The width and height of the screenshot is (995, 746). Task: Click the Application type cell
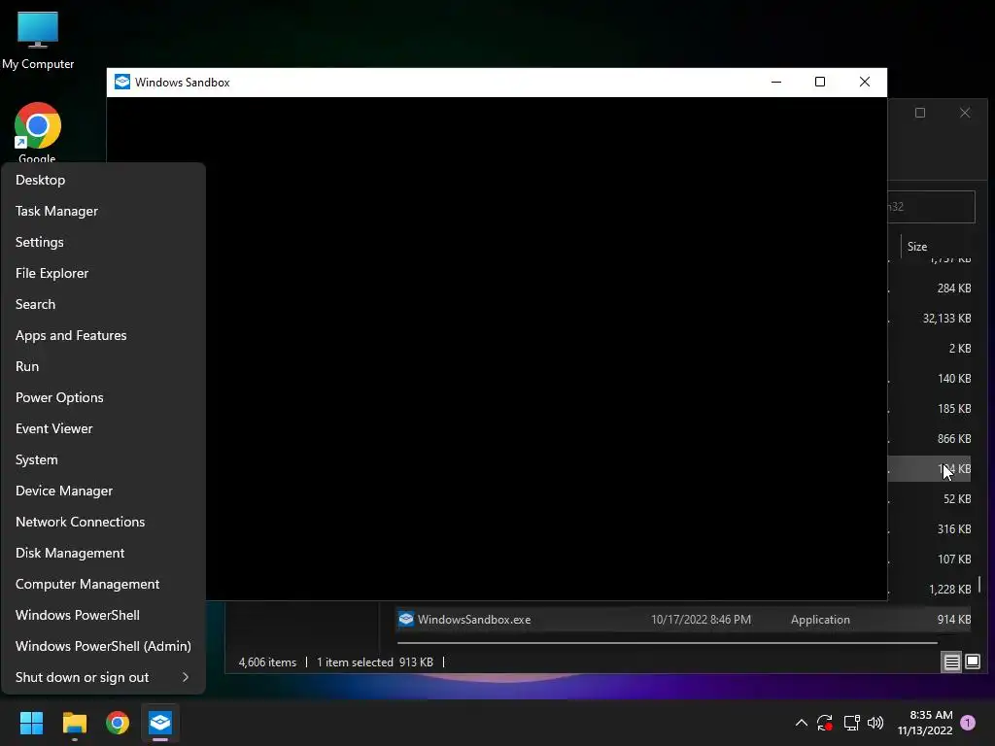click(x=820, y=620)
